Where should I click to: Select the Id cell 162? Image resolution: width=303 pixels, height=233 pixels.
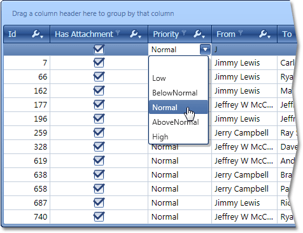[x=27, y=90]
